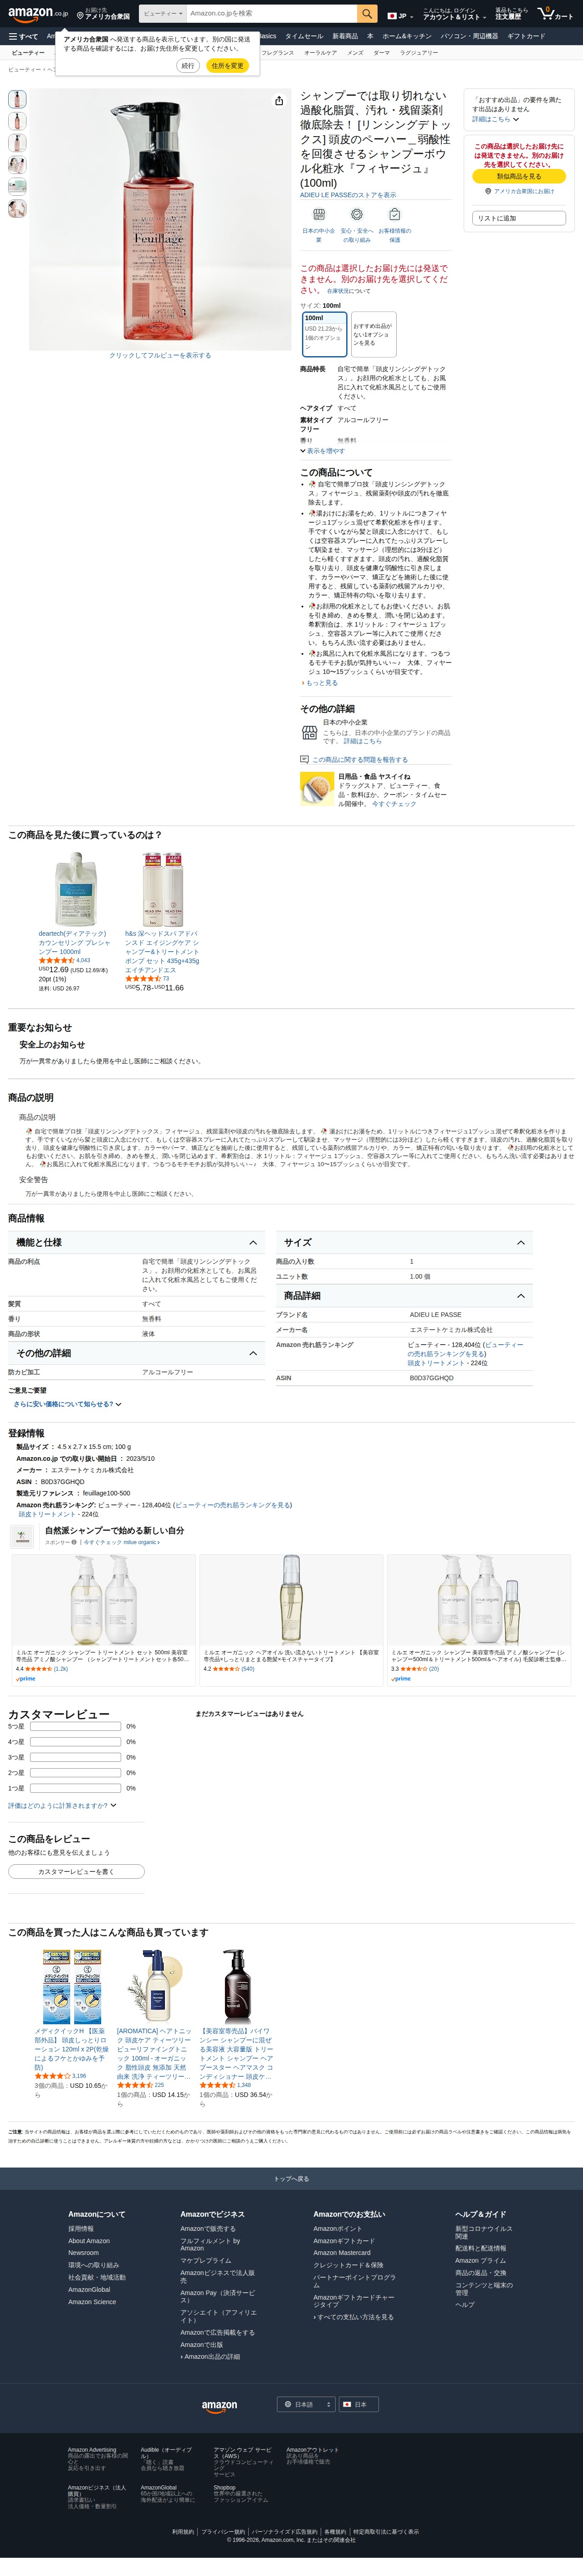Screen dimensions: 583x2576
Task: Click the search magnifier button
Action: pos(367,14)
